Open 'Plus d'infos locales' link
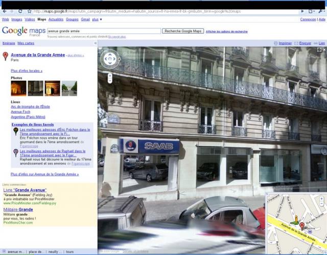The height and width of the screenshot is (255, 327). [27, 71]
